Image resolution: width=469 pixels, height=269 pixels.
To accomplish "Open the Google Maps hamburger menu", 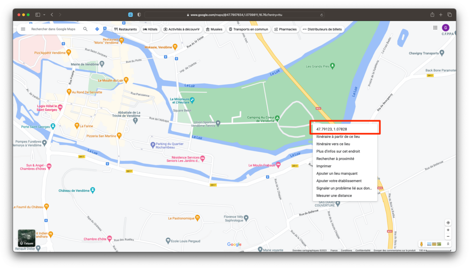I will (x=23, y=29).
